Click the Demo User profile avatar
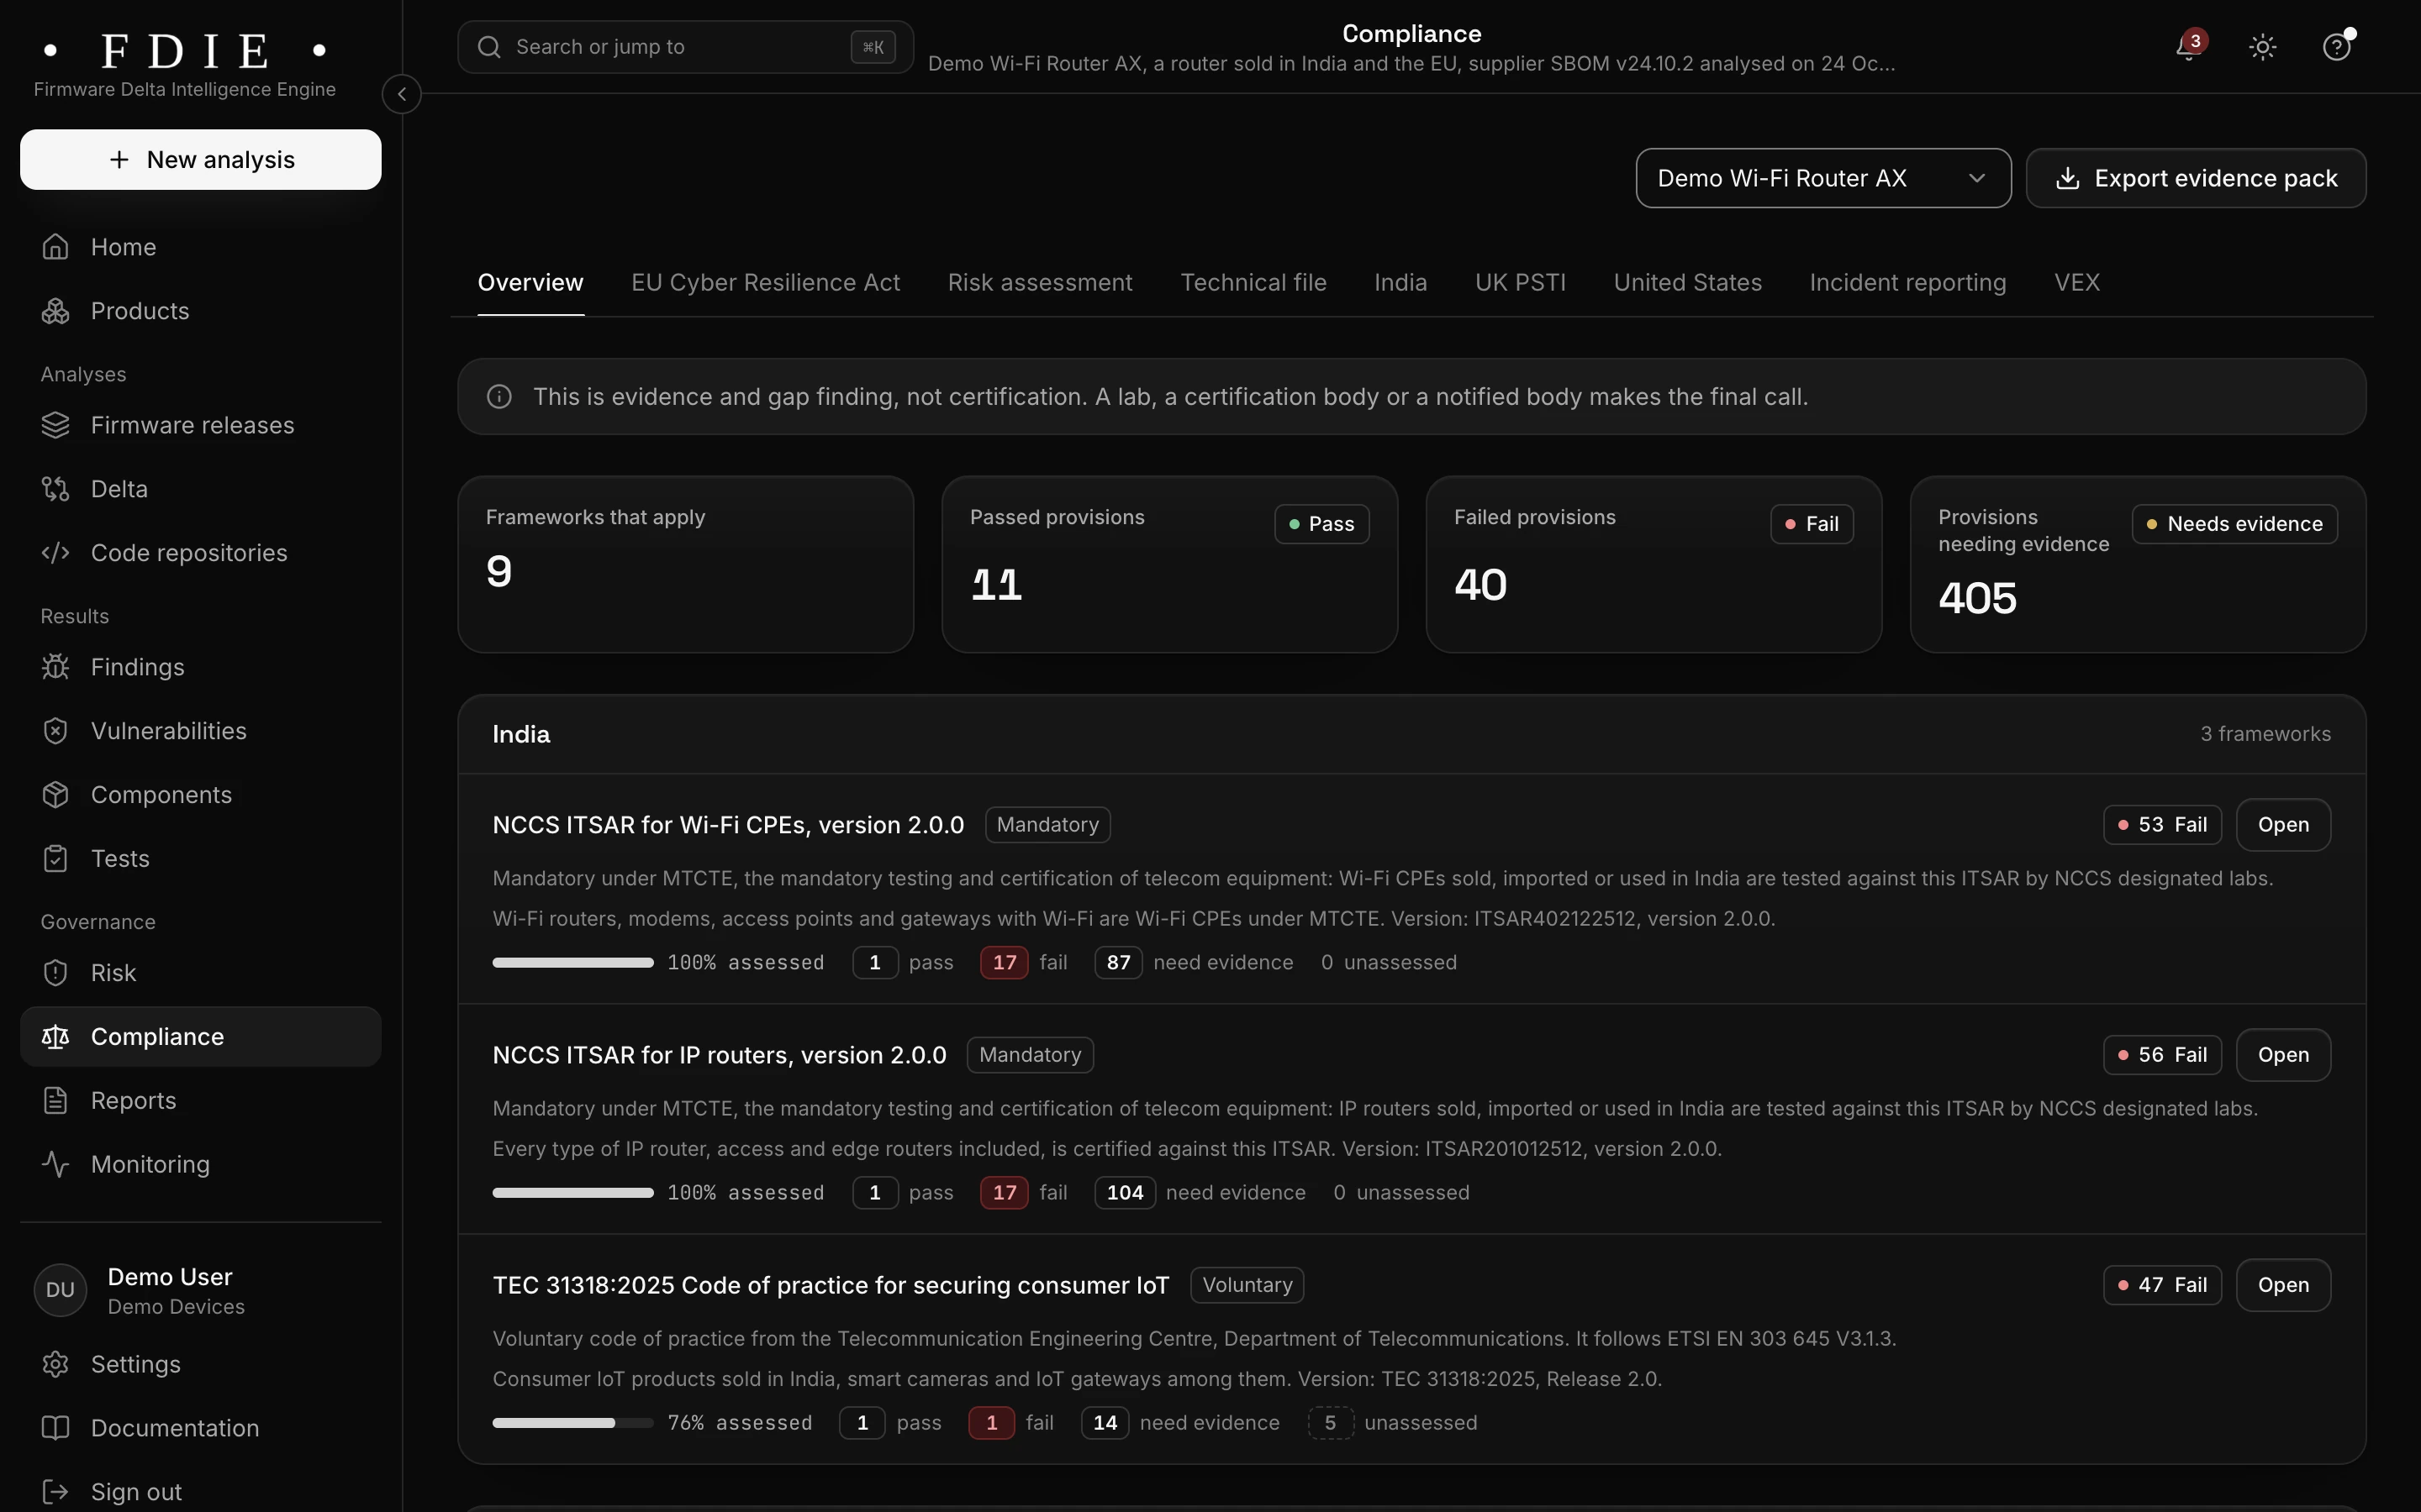 (60, 1290)
